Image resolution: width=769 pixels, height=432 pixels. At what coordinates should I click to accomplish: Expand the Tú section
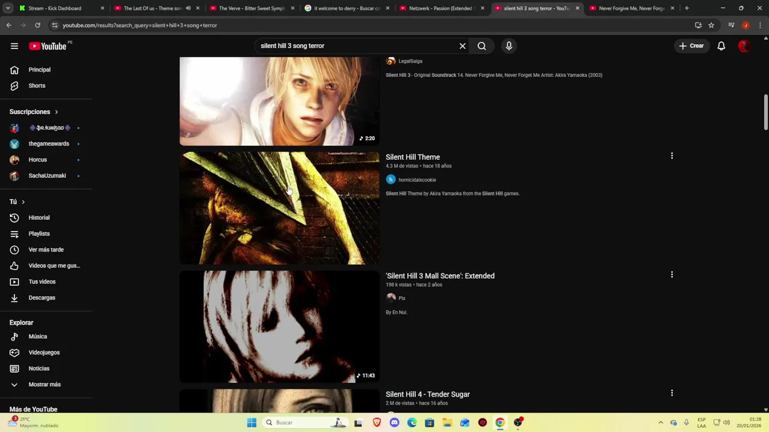click(17, 202)
